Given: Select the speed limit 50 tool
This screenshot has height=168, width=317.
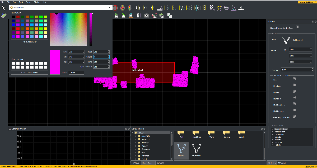Looking at the screenshot, I should click(212, 8).
